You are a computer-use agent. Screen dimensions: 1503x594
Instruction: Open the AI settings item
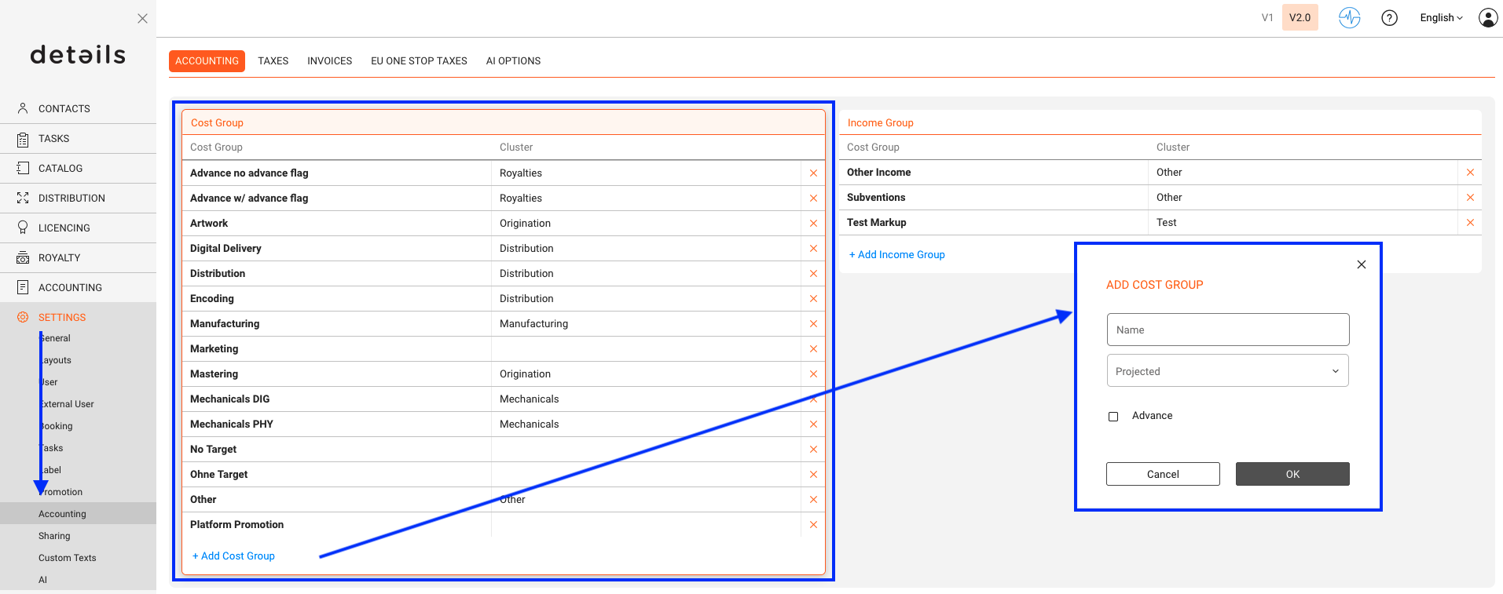[x=43, y=580]
